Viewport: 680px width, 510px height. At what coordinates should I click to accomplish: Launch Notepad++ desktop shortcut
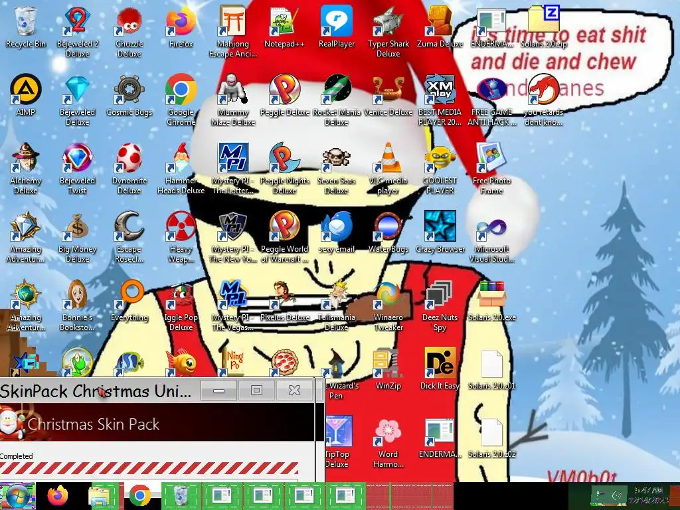pos(284,27)
